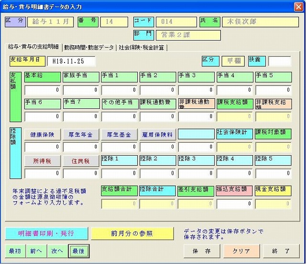This screenshot has width=306, height=264.
Task: Select the 雇用保険料 button
Action: 157,135
